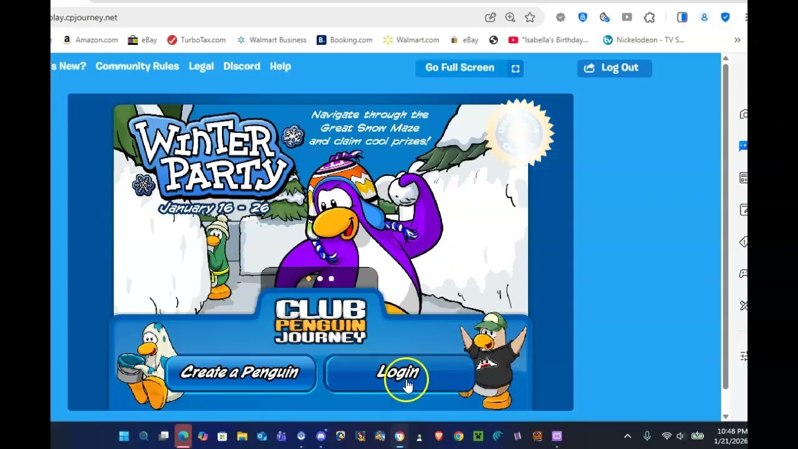Open Outlook from the taskbar
Image resolution: width=798 pixels, height=449 pixels.
(x=262, y=436)
